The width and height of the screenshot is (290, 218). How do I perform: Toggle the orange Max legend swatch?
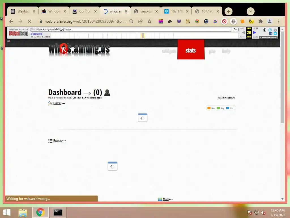(209, 108)
